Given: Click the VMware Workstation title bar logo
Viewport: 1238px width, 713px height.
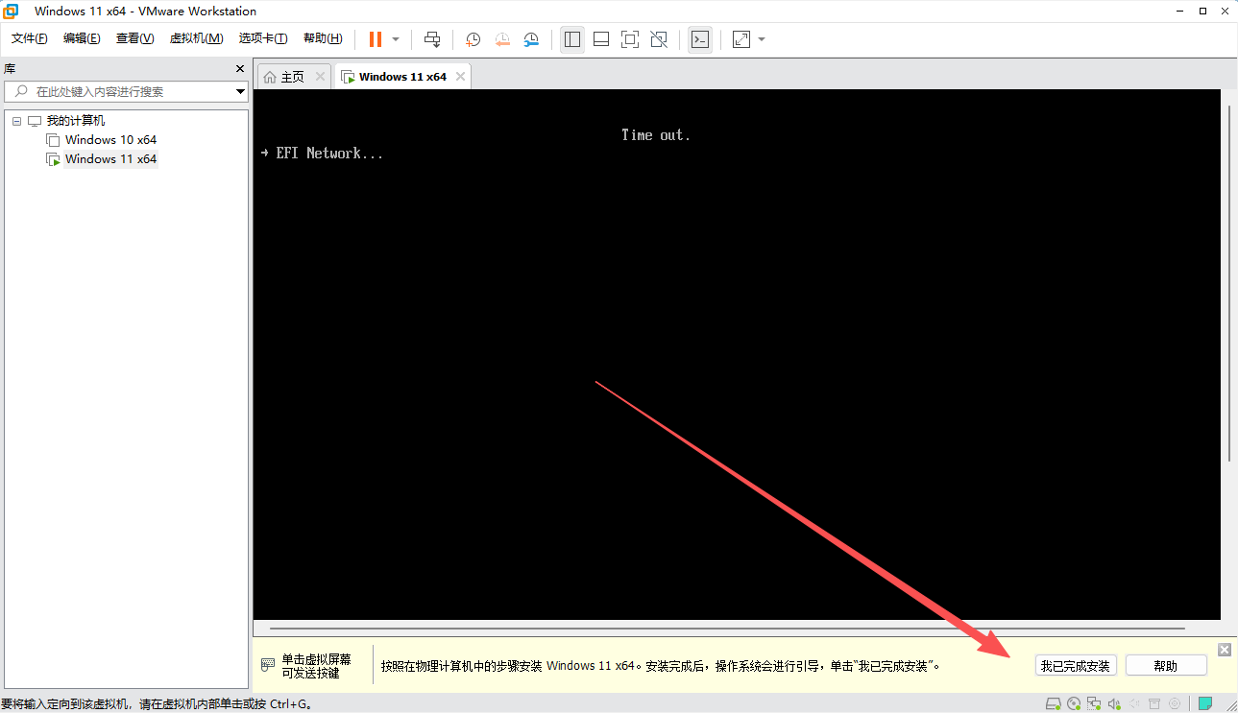Looking at the screenshot, I should tap(12, 12).
